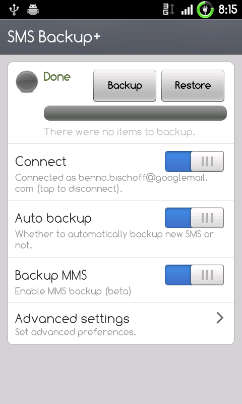This screenshot has height=404, width=242.
Task: Disable the Auto backup switch
Action: (194, 218)
